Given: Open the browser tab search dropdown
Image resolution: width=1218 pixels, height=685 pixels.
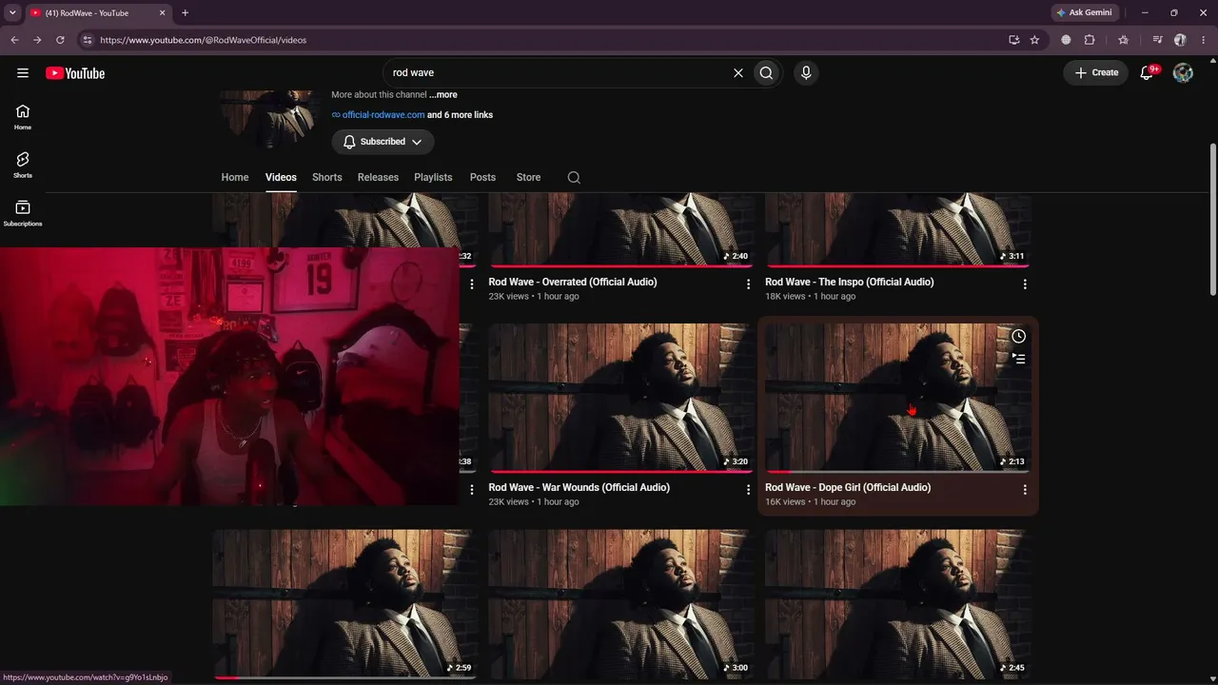Looking at the screenshot, I should tap(12, 13).
